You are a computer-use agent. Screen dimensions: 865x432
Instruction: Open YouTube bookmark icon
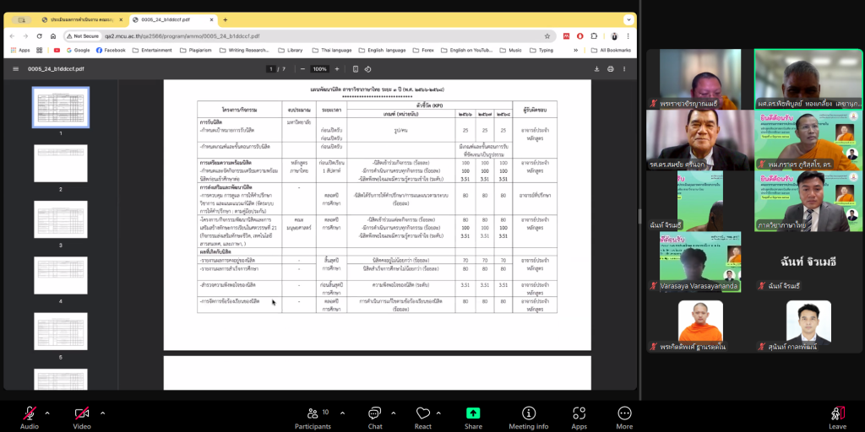(x=57, y=50)
